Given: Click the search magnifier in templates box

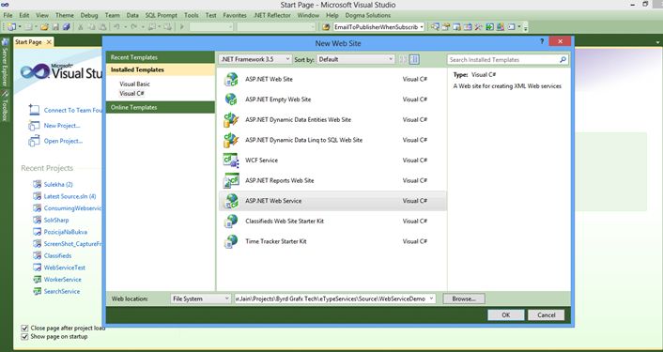Looking at the screenshot, I should click(x=563, y=60).
